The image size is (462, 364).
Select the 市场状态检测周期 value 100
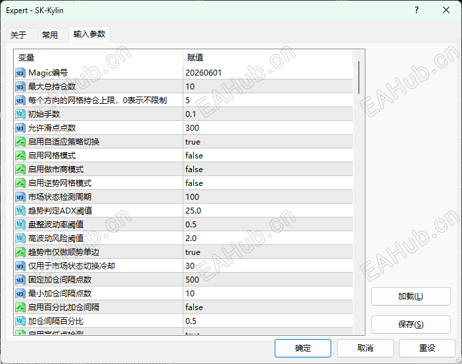tap(193, 196)
